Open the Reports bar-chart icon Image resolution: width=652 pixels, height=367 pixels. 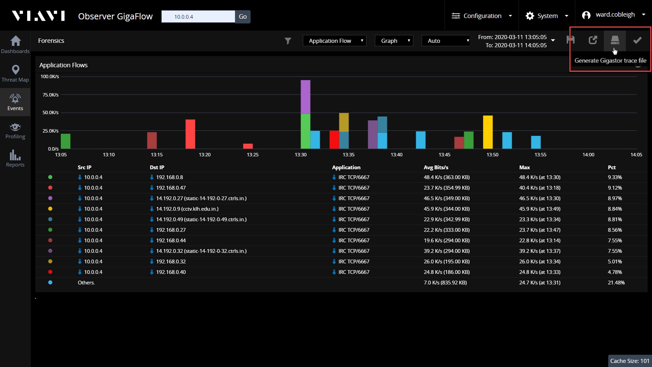point(15,155)
